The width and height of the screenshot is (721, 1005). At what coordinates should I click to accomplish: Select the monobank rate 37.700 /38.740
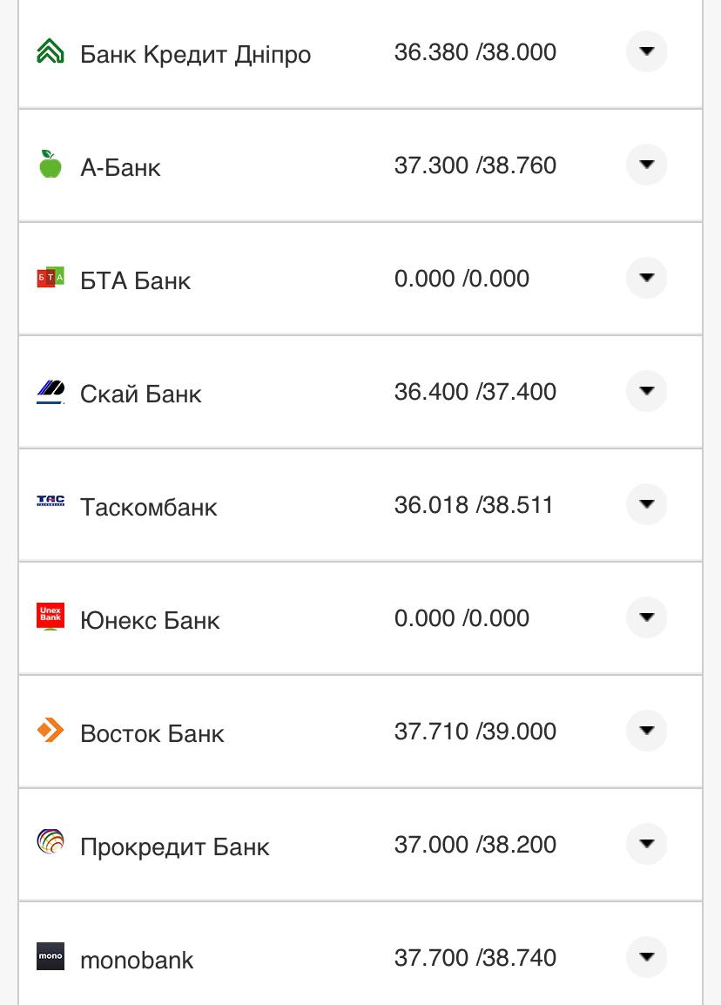click(x=475, y=958)
